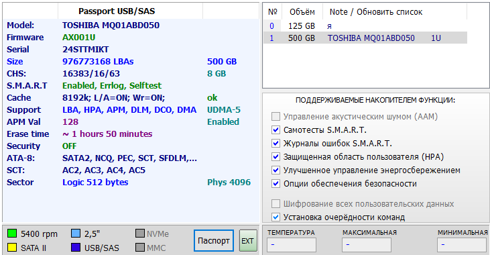490x255 pixels.
Task: Toggle Журналы ошибок S.M.A.R.T. checkbox
Action: coord(275,144)
